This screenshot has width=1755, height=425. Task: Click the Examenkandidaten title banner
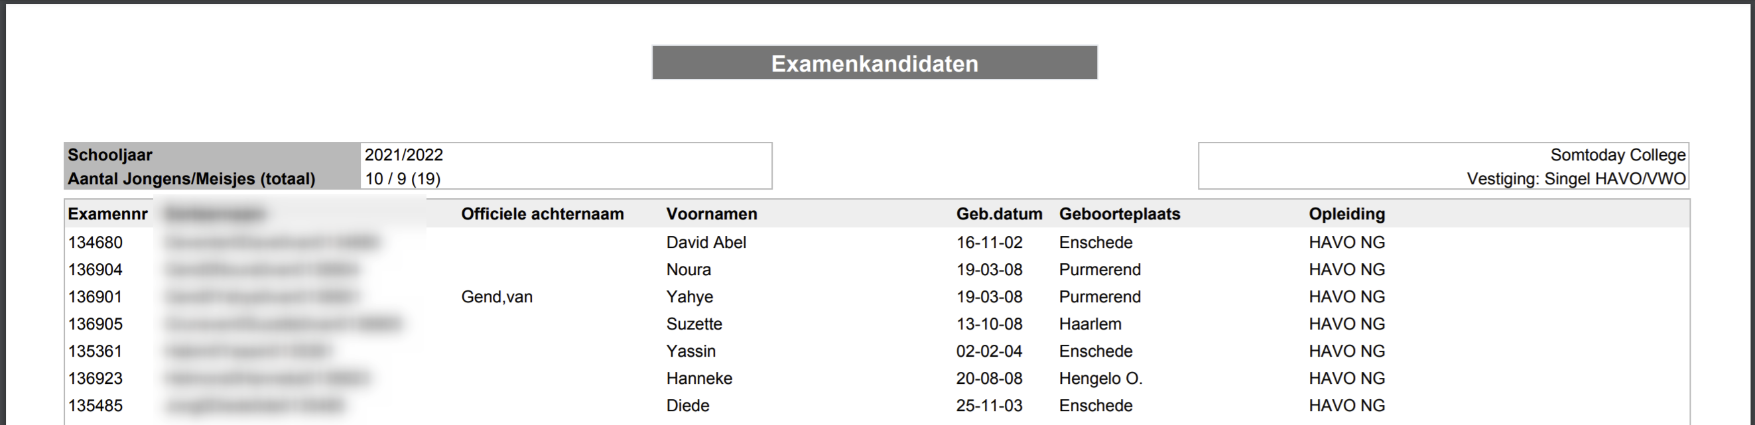pos(874,64)
